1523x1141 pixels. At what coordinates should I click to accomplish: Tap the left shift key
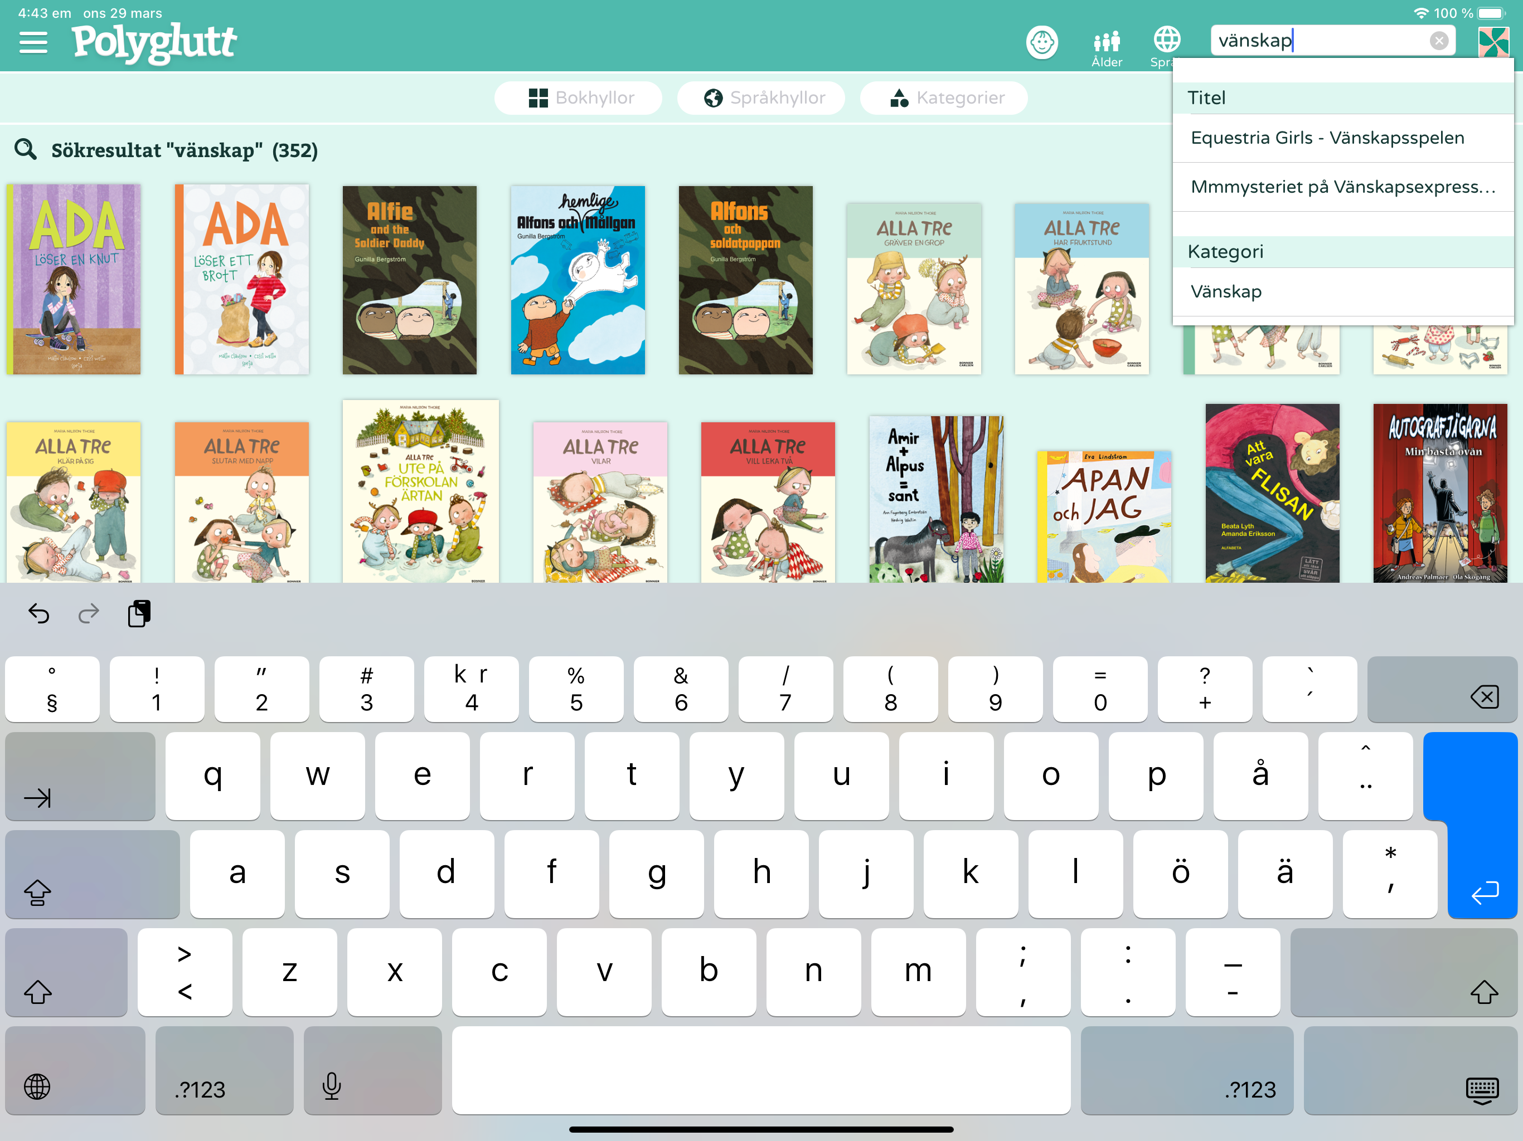pos(66,972)
